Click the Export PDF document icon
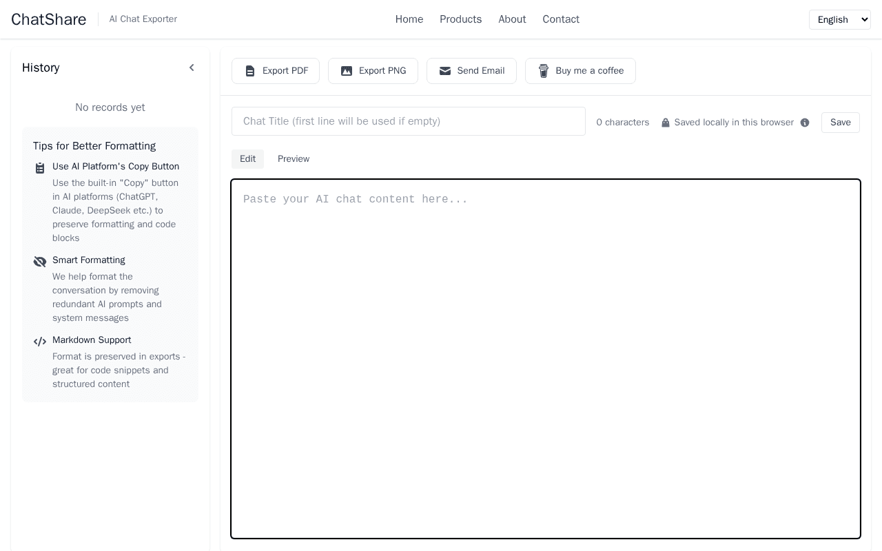 (x=250, y=71)
